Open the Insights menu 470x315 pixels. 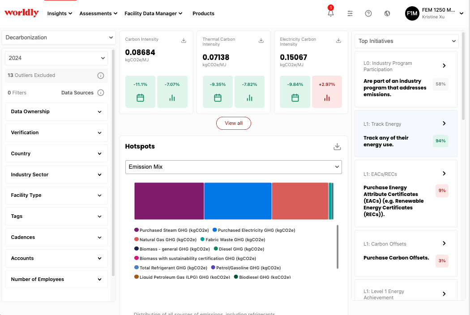click(x=60, y=13)
